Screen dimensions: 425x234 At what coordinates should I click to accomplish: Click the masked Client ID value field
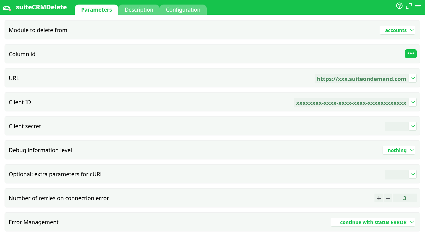point(351,103)
